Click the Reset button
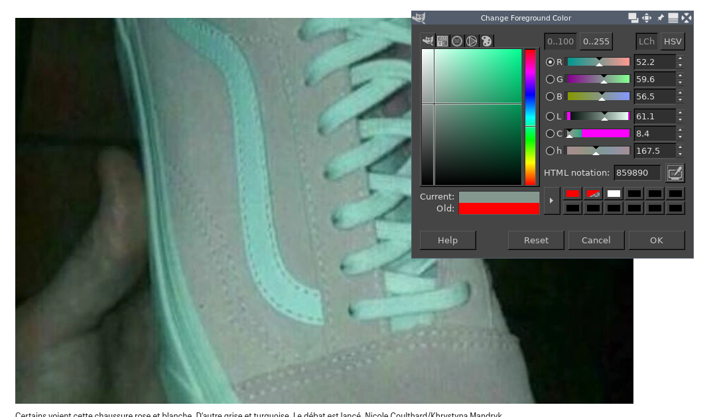 [536, 240]
